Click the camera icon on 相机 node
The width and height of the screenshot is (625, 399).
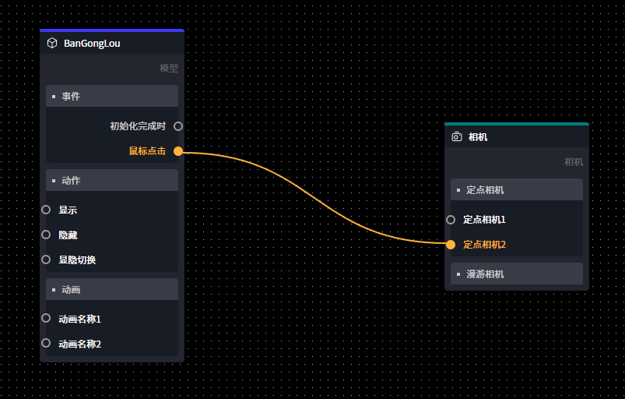pyautogui.click(x=457, y=136)
